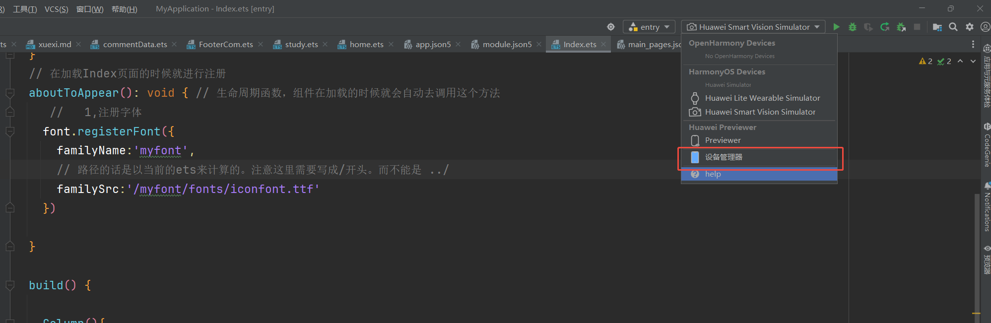Click the familySrc path string '/myfont/fonts/iconfont.ttf'
The image size is (991, 323).
click(223, 189)
